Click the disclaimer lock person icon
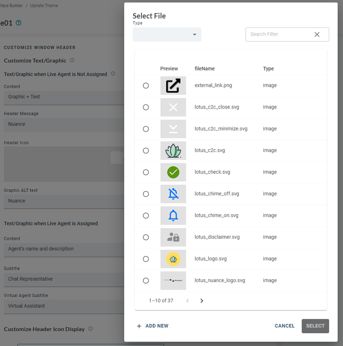This screenshot has width=343, height=346. click(173, 237)
